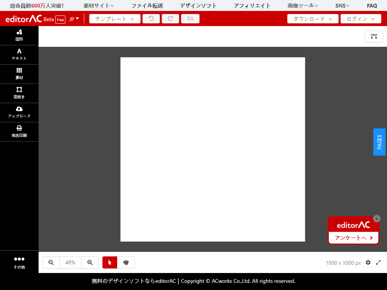This screenshot has height=290, width=387.
Task: Activate the pointer selection tool
Action: click(110, 262)
